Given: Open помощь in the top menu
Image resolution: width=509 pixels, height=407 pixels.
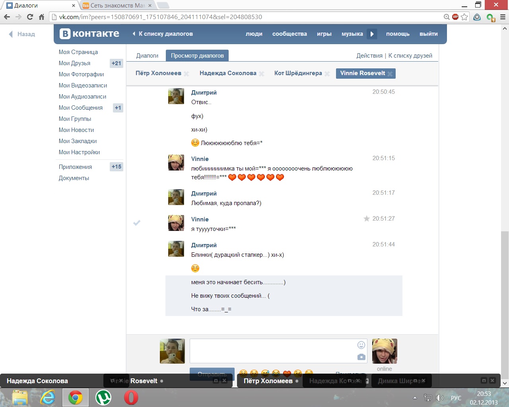Looking at the screenshot, I should pos(398,34).
